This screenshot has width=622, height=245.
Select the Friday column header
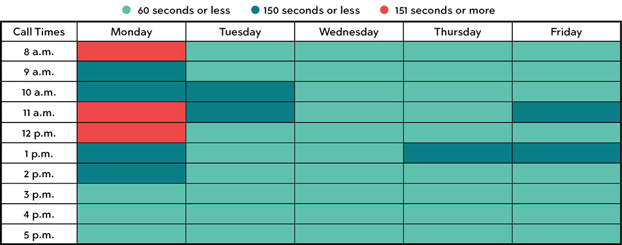566,32
